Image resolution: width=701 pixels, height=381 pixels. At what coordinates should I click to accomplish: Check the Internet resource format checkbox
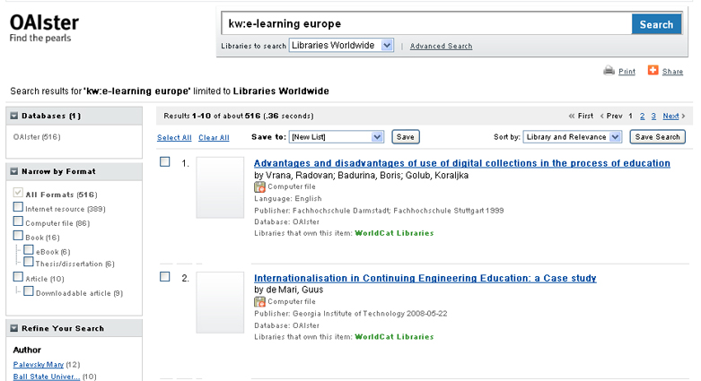click(x=18, y=208)
